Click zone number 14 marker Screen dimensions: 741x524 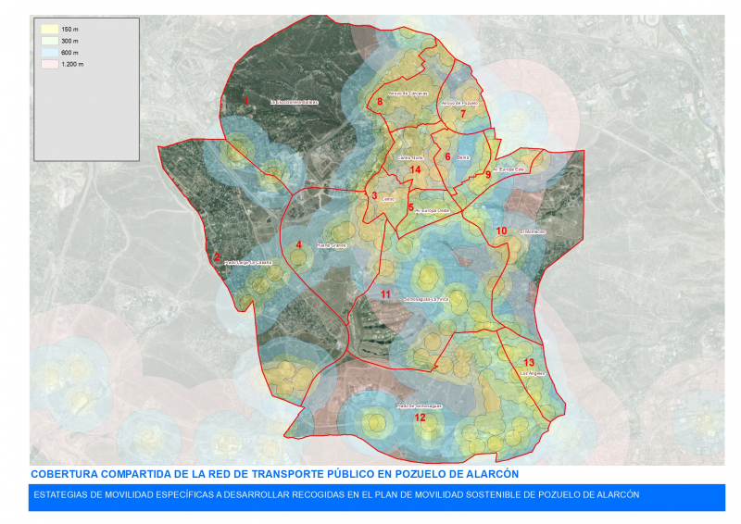pyautogui.click(x=416, y=170)
